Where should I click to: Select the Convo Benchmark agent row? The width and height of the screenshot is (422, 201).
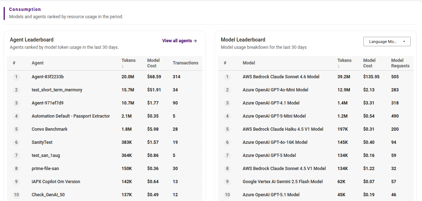(x=105, y=129)
